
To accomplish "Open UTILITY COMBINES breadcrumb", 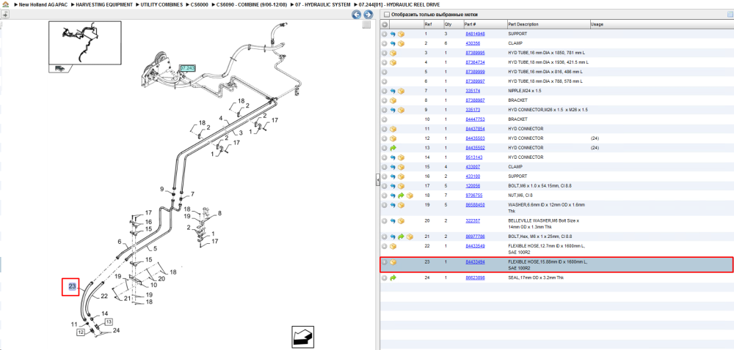I will tap(161, 4).
